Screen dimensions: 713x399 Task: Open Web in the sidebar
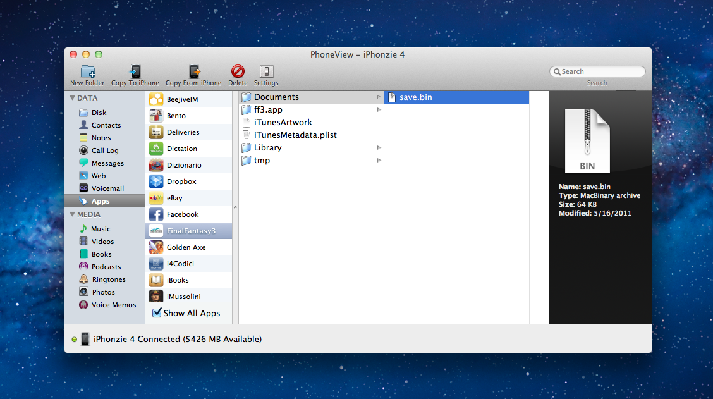104,176
